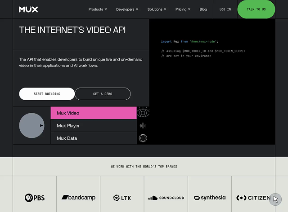Go to the Blog page
The height and width of the screenshot is (212, 288).
pos(203,9)
